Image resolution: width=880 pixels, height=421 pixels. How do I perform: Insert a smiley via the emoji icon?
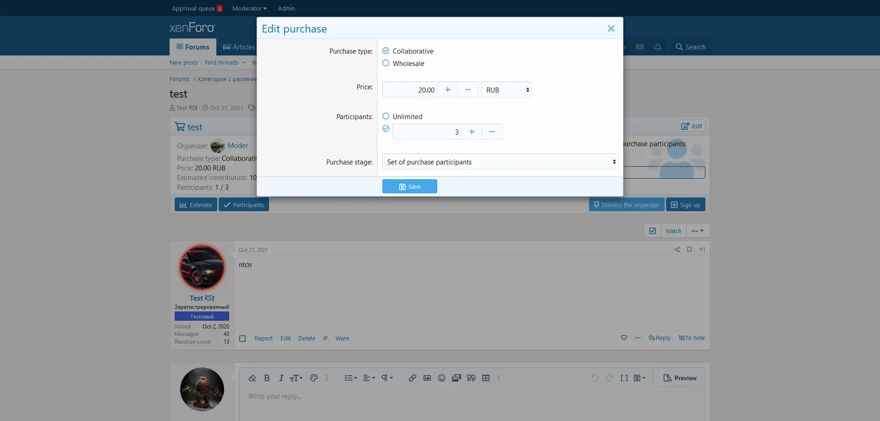click(x=442, y=378)
